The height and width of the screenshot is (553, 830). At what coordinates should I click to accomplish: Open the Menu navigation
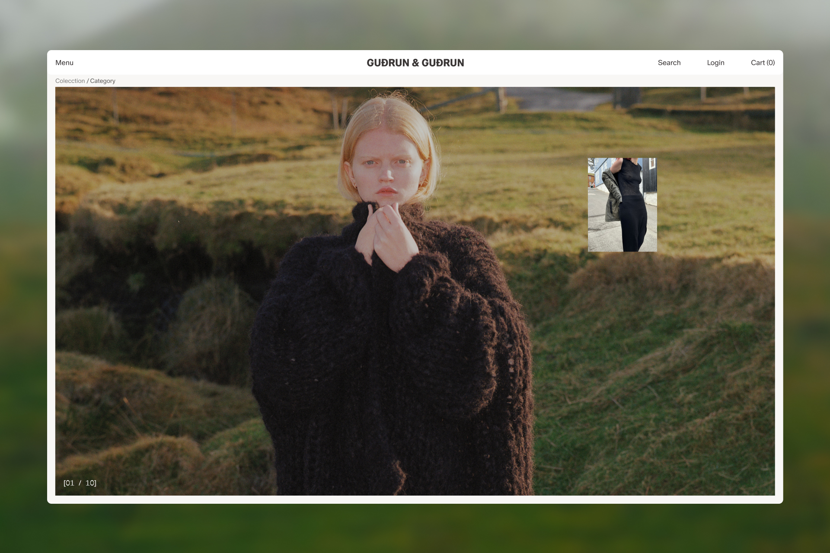point(64,63)
